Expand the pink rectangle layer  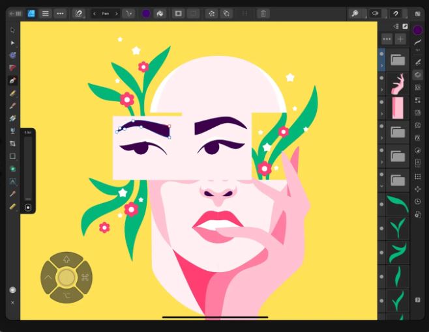[381, 114]
